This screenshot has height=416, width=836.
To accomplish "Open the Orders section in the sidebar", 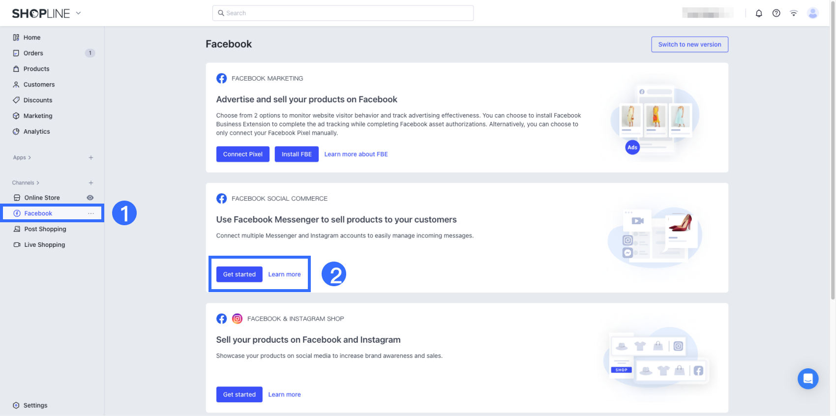I will (33, 53).
